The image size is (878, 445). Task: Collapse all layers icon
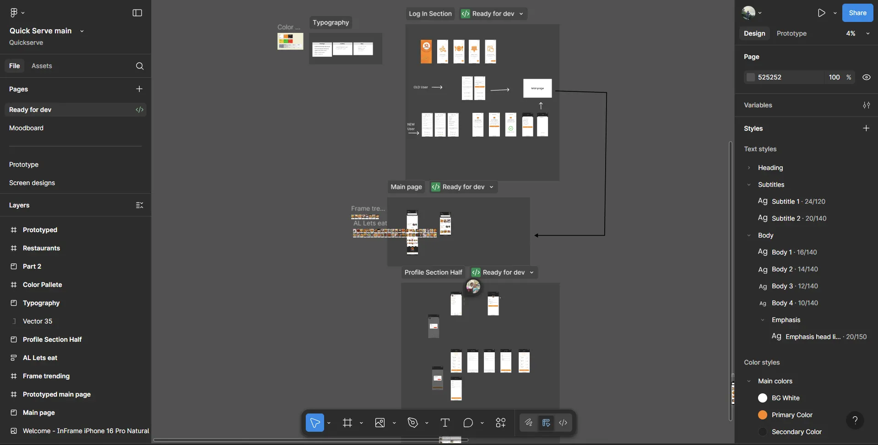pyautogui.click(x=140, y=205)
